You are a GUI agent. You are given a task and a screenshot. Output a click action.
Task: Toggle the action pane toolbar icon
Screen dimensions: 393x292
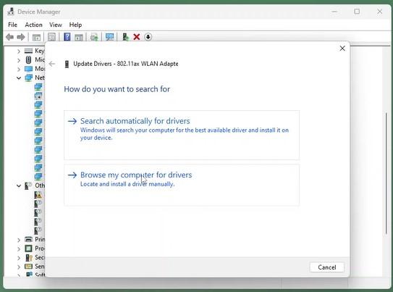point(79,38)
